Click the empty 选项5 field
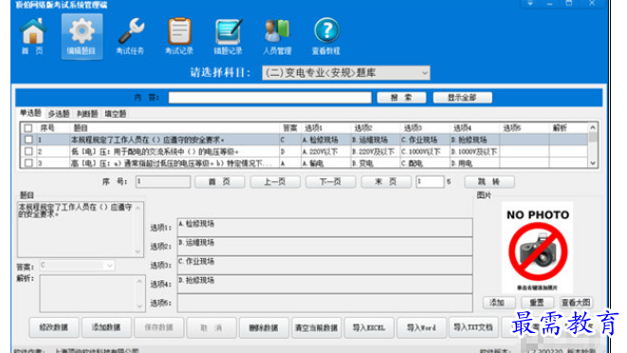The image size is (627, 353). [324, 303]
